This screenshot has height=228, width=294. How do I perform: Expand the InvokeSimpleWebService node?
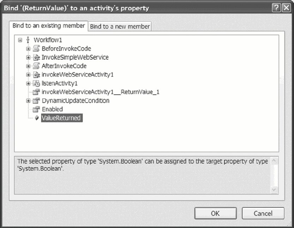28,57
